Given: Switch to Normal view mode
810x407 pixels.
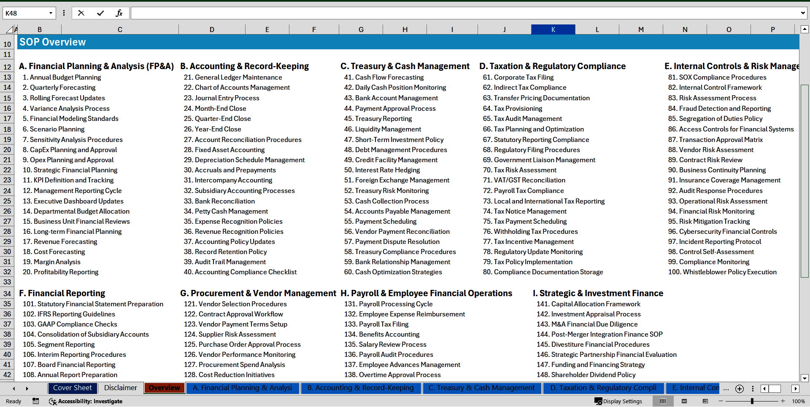Looking at the screenshot, I should (x=663, y=401).
